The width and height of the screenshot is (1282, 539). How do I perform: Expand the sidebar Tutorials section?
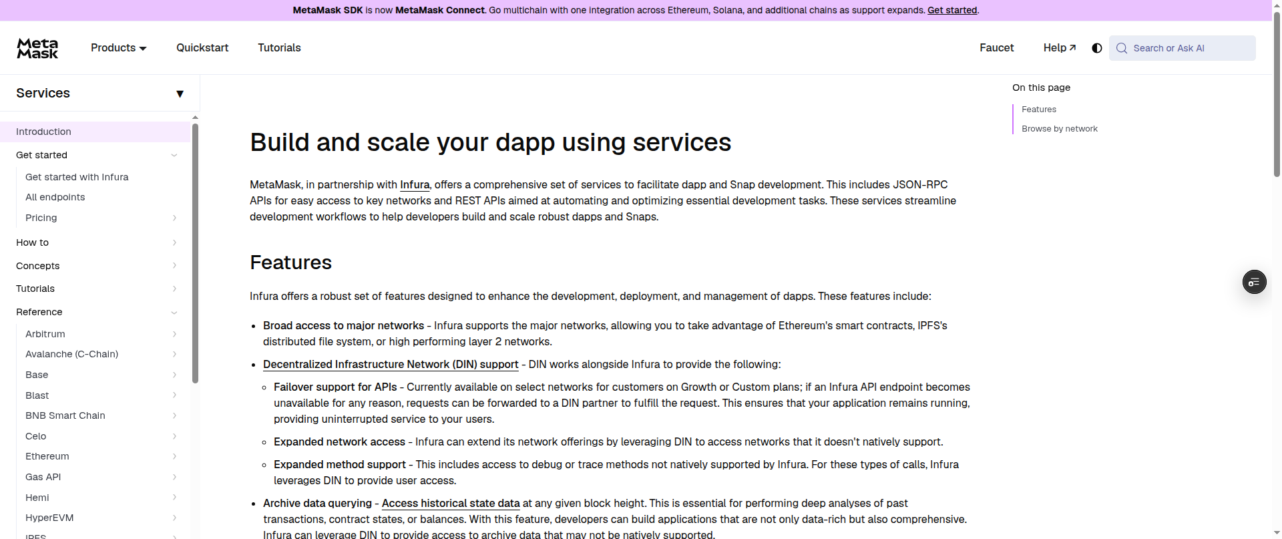[x=174, y=289]
